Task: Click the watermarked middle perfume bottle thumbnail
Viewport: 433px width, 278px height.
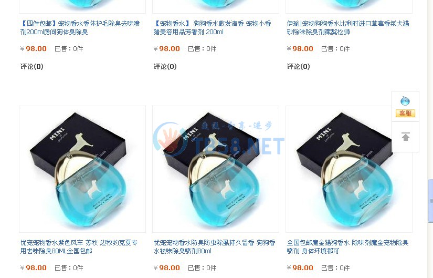Action: [216, 169]
